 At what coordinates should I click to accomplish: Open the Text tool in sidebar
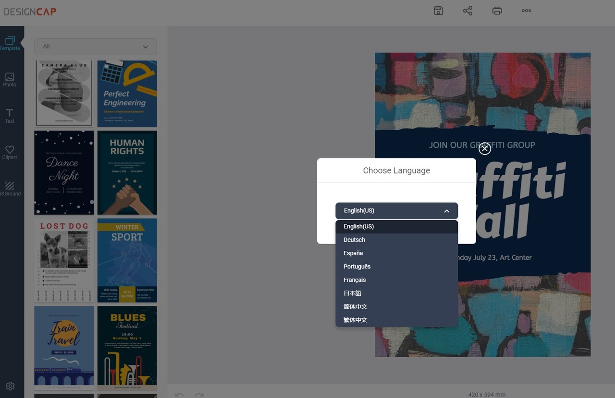10,116
